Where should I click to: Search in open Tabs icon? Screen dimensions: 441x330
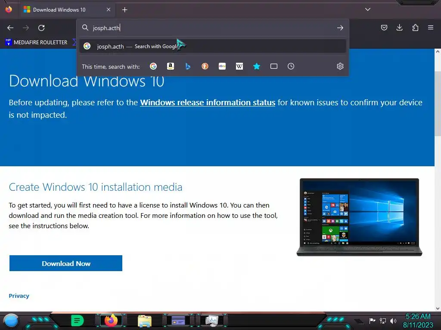(273, 66)
